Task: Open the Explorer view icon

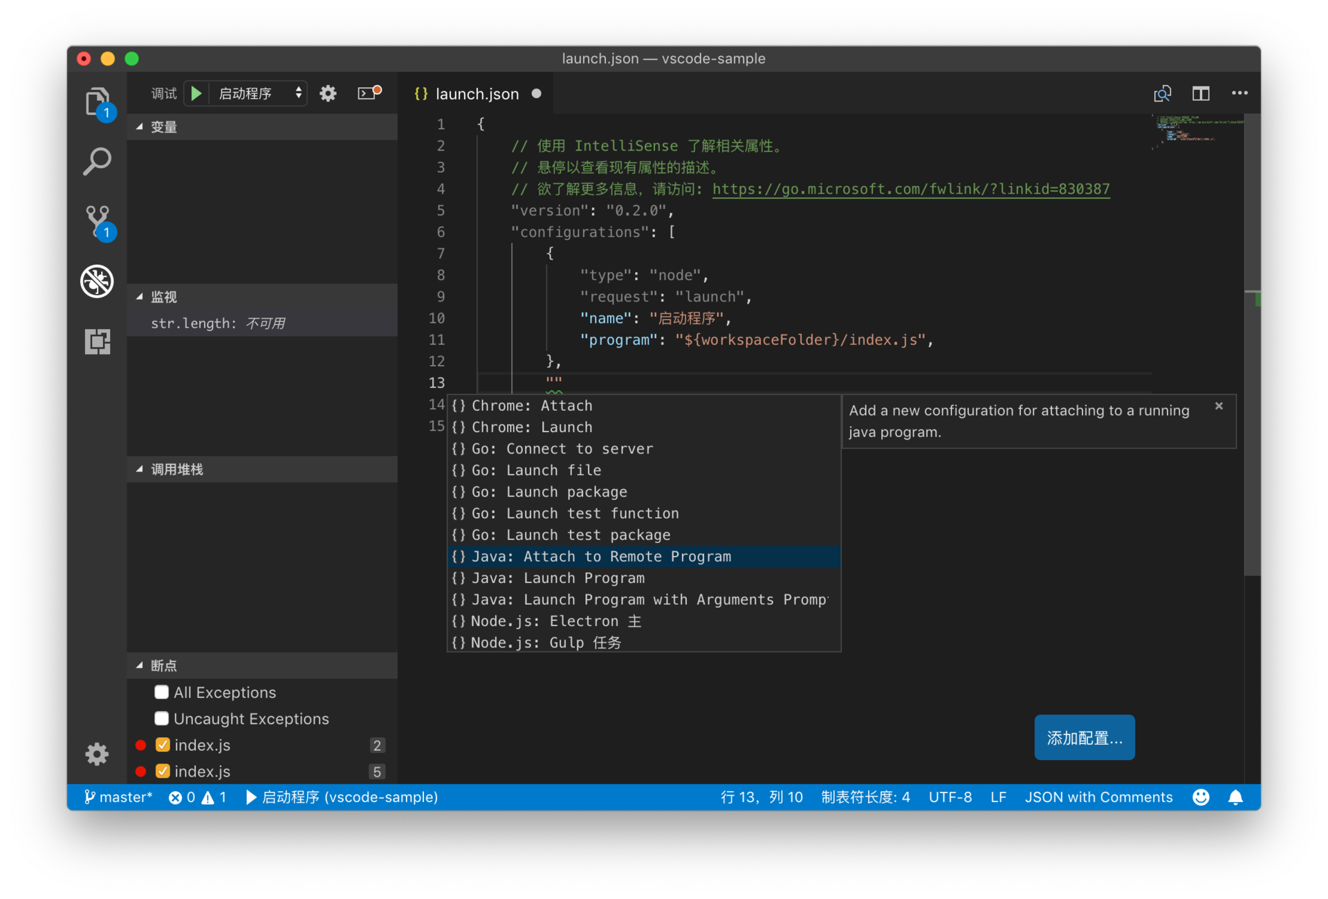Action: coord(97,102)
